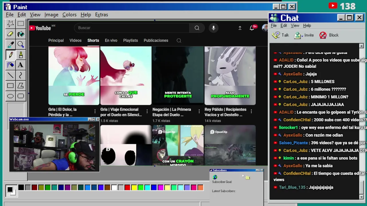Switch to the Videos channel tab

(x=75, y=40)
